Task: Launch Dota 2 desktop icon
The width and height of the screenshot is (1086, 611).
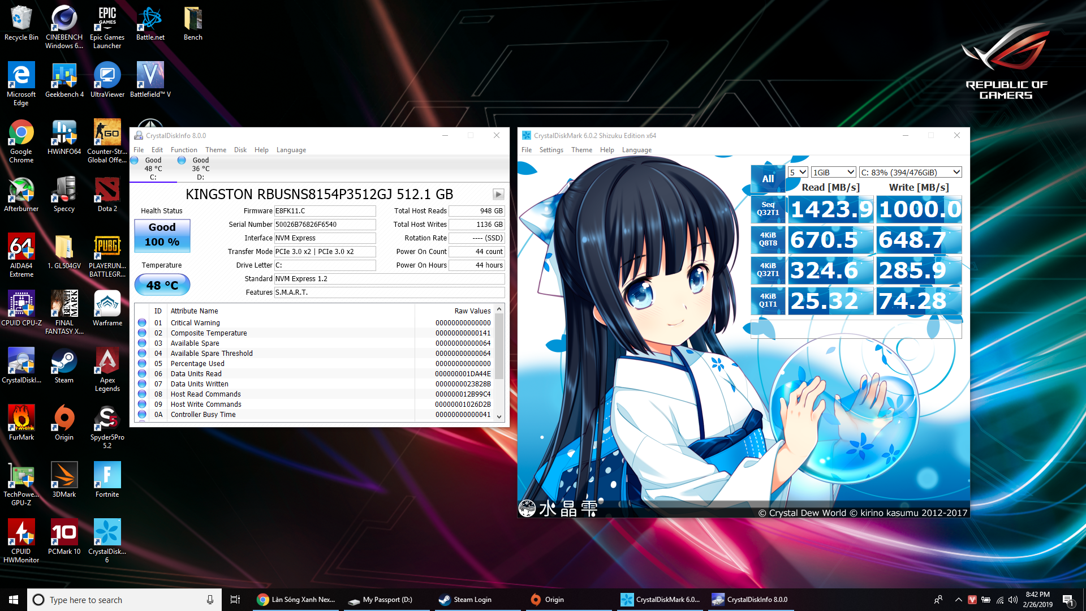Action: pyautogui.click(x=107, y=194)
